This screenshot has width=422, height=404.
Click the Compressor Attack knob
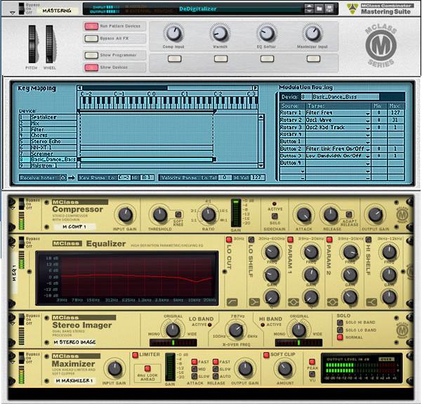click(x=303, y=215)
